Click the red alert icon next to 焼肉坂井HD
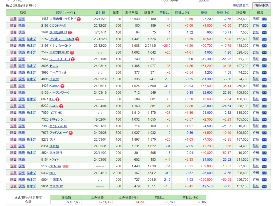 click(x=70, y=32)
